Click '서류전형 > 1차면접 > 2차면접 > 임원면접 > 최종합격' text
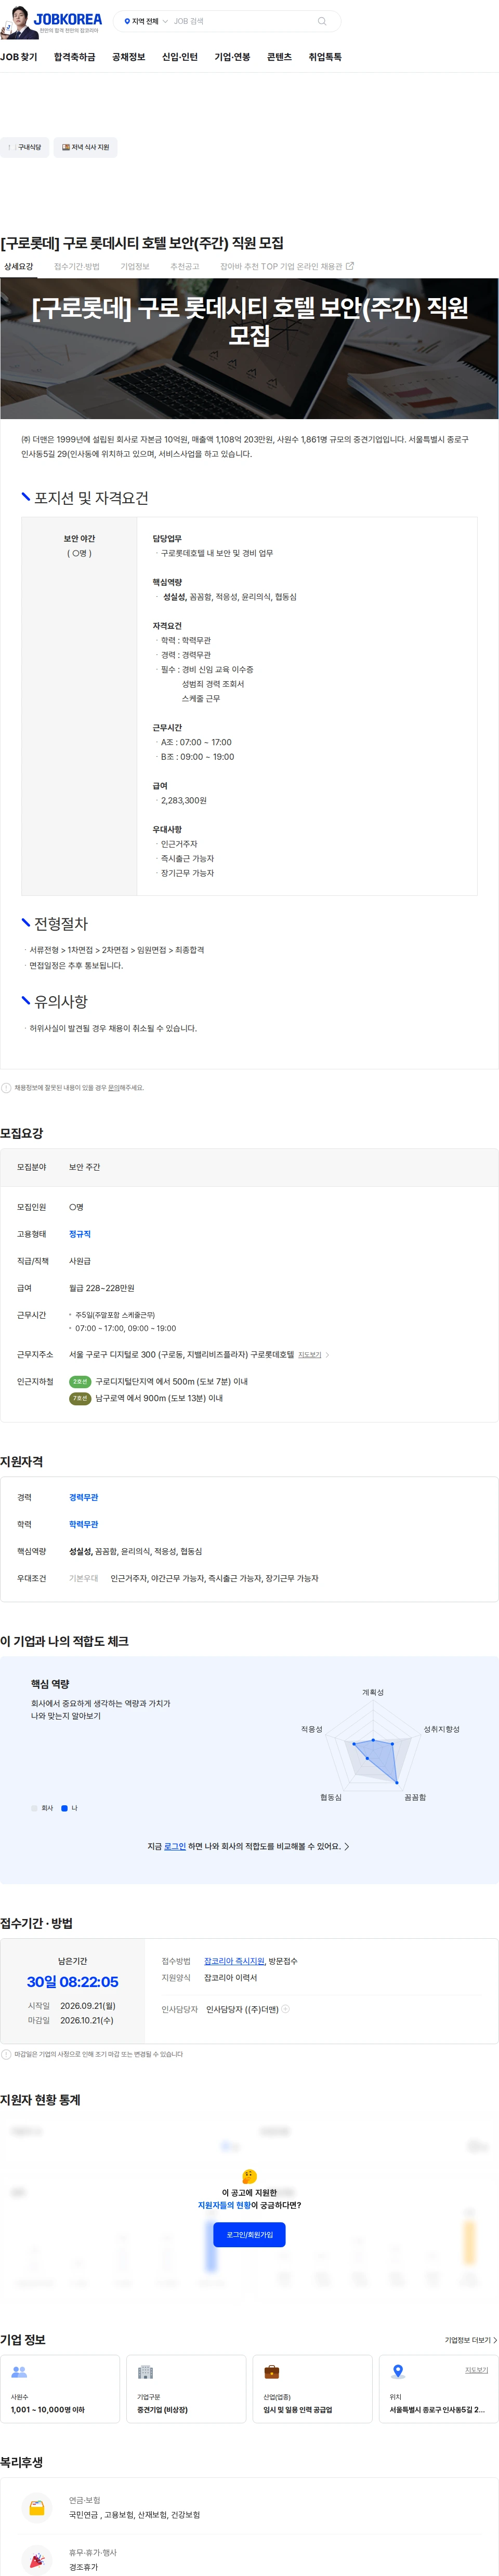 point(116,950)
